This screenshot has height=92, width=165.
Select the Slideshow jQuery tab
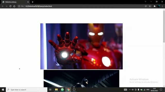[15, 2]
